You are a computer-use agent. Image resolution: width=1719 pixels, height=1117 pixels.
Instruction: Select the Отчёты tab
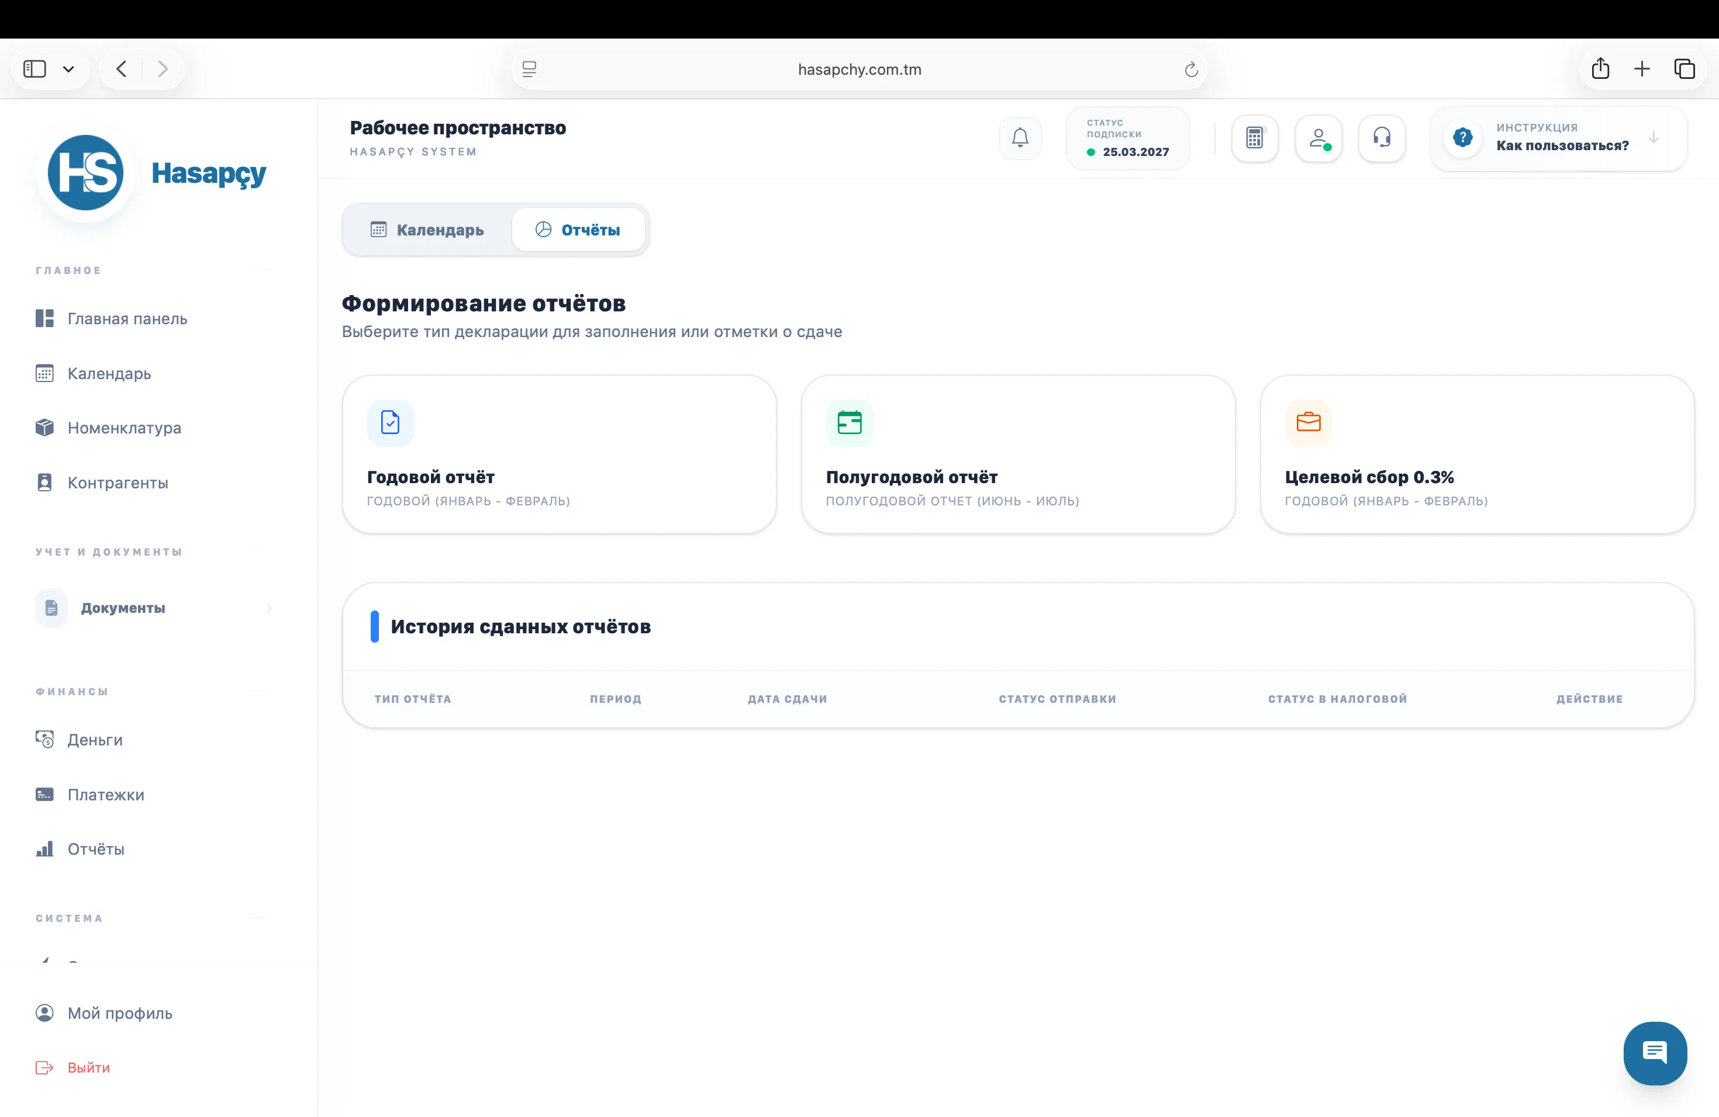(578, 230)
